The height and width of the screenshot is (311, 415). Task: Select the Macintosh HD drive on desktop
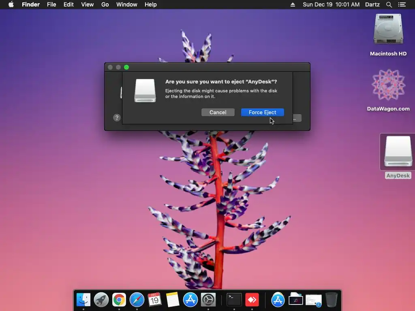pos(388,30)
